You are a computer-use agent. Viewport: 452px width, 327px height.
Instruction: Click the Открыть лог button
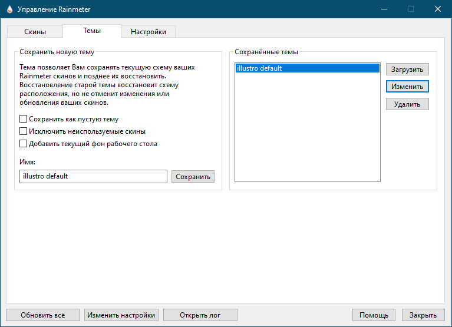(200, 315)
